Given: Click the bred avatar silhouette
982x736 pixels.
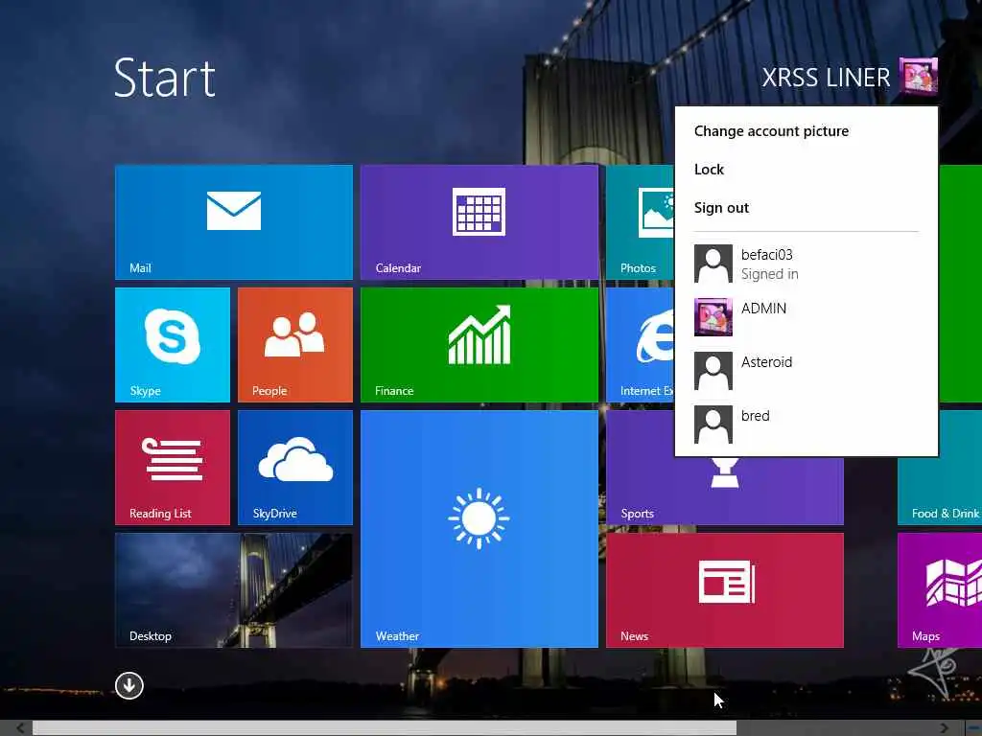Looking at the screenshot, I should [713, 425].
